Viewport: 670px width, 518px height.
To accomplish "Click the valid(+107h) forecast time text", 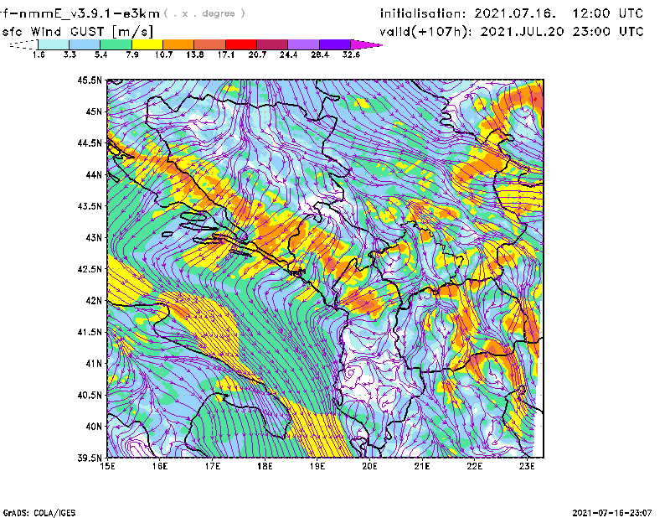I will [x=512, y=32].
